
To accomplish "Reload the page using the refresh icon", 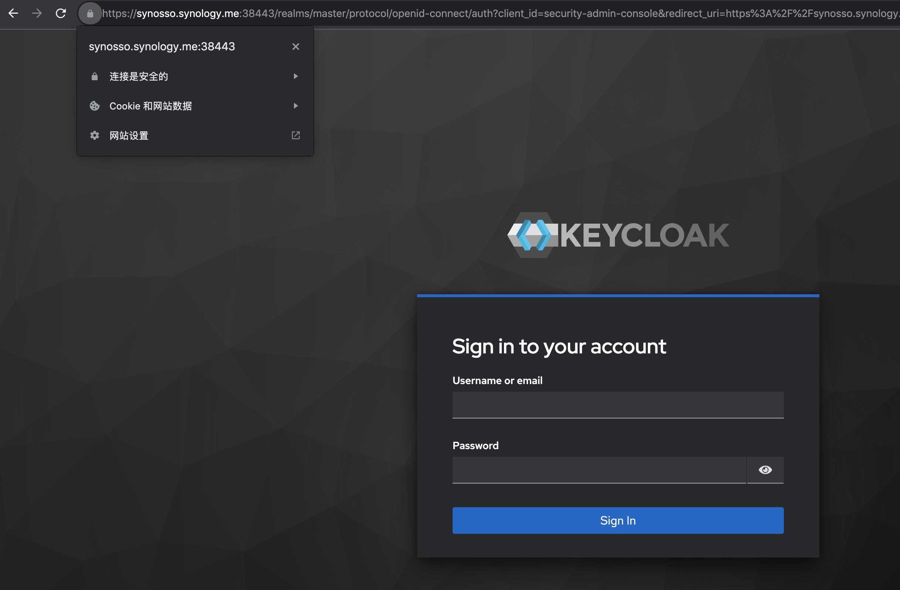I will [61, 13].
